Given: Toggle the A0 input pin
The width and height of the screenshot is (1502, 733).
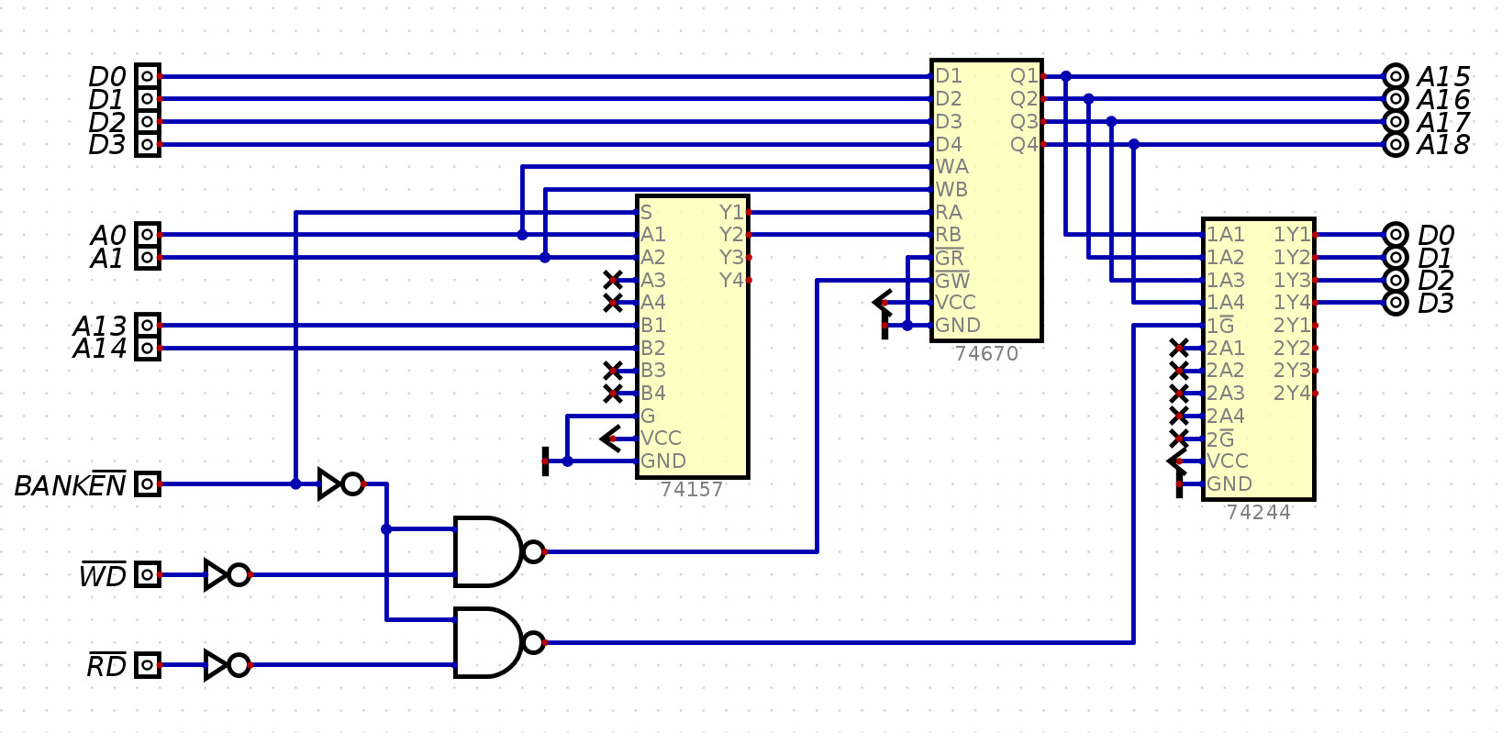Looking at the screenshot, I should (x=147, y=235).
